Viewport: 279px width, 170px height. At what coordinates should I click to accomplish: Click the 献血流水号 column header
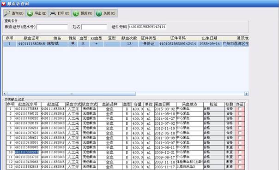(x=28, y=104)
